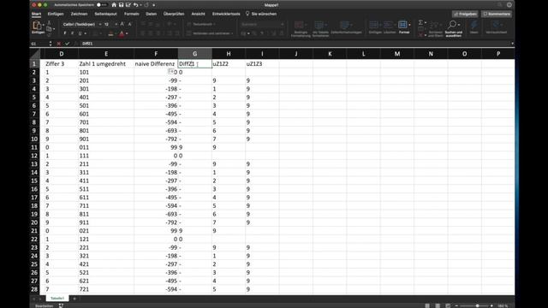Cancel cell entry with red X
This screenshot has height=308, width=548.
pos(59,44)
